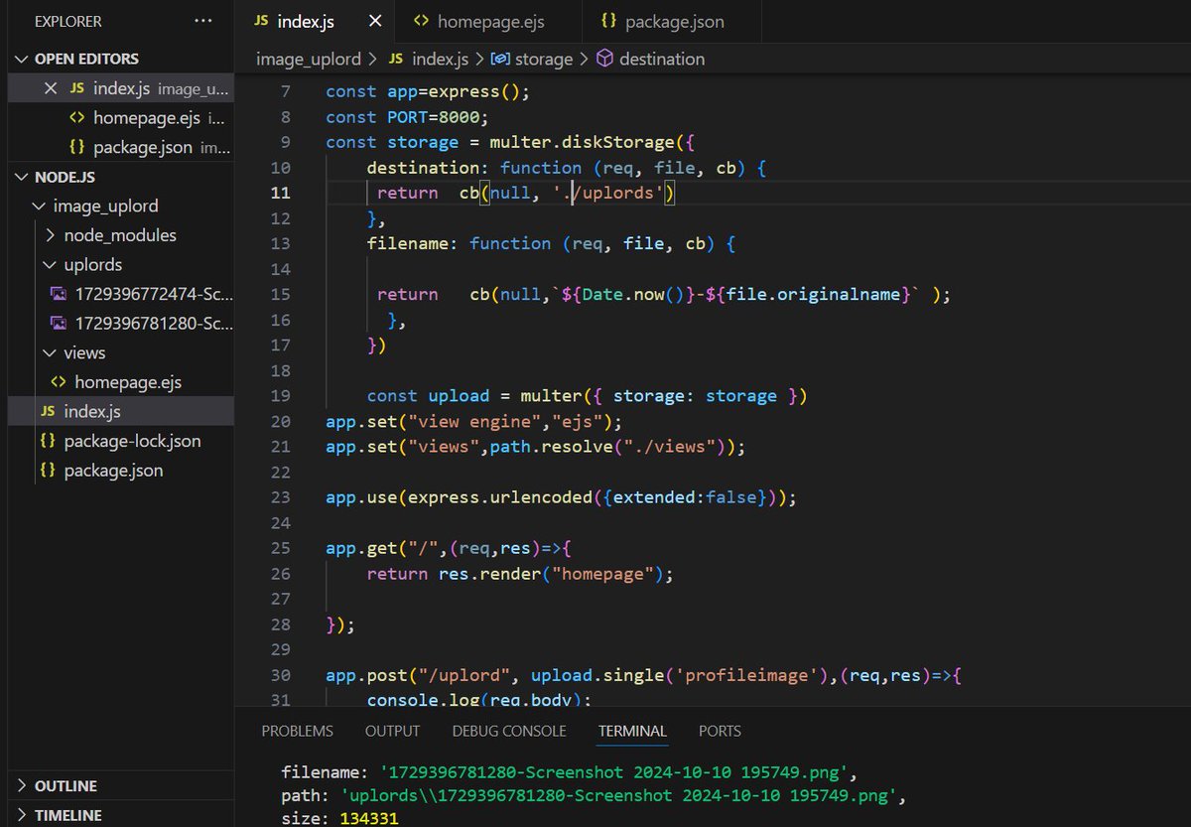Click the 'app.set("view engine","ejs");' line
1191x827 pixels.
[x=473, y=421]
